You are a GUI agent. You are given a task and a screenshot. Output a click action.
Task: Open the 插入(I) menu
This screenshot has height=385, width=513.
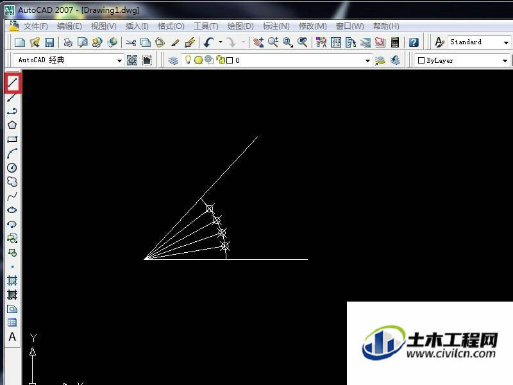pyautogui.click(x=137, y=26)
